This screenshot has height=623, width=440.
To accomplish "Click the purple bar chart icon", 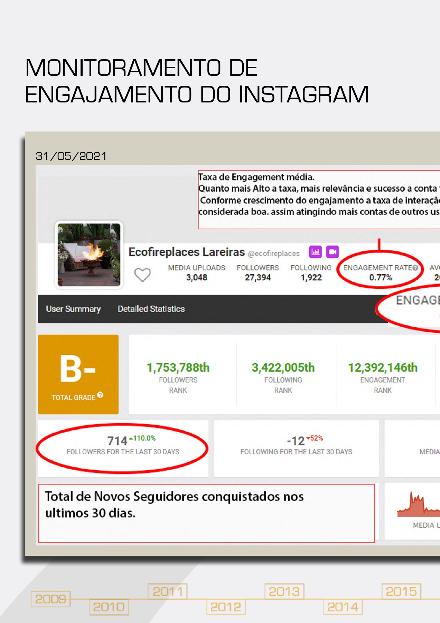I will click(x=315, y=252).
